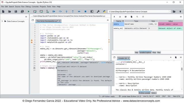Continue execution until next breakpoint
The width and height of the screenshot is (184, 103).
click(x=79, y=11)
